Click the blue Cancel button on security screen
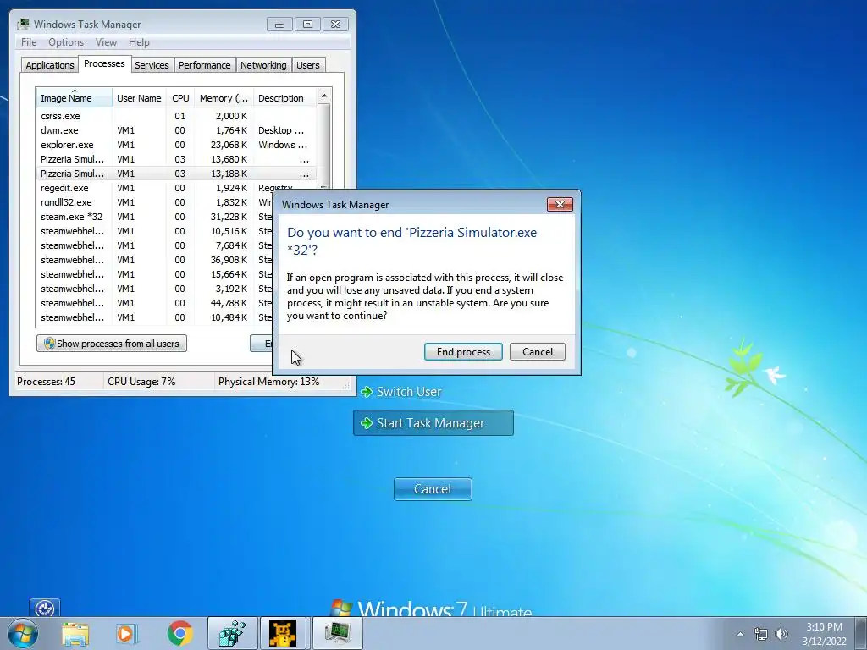 pos(433,489)
